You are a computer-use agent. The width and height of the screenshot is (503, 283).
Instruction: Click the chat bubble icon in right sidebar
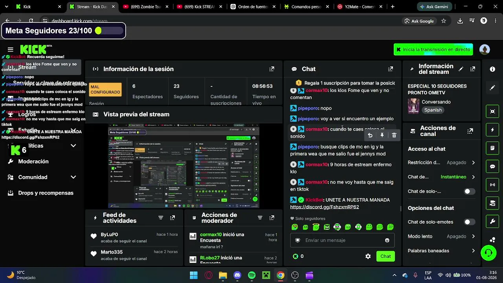click(x=492, y=166)
